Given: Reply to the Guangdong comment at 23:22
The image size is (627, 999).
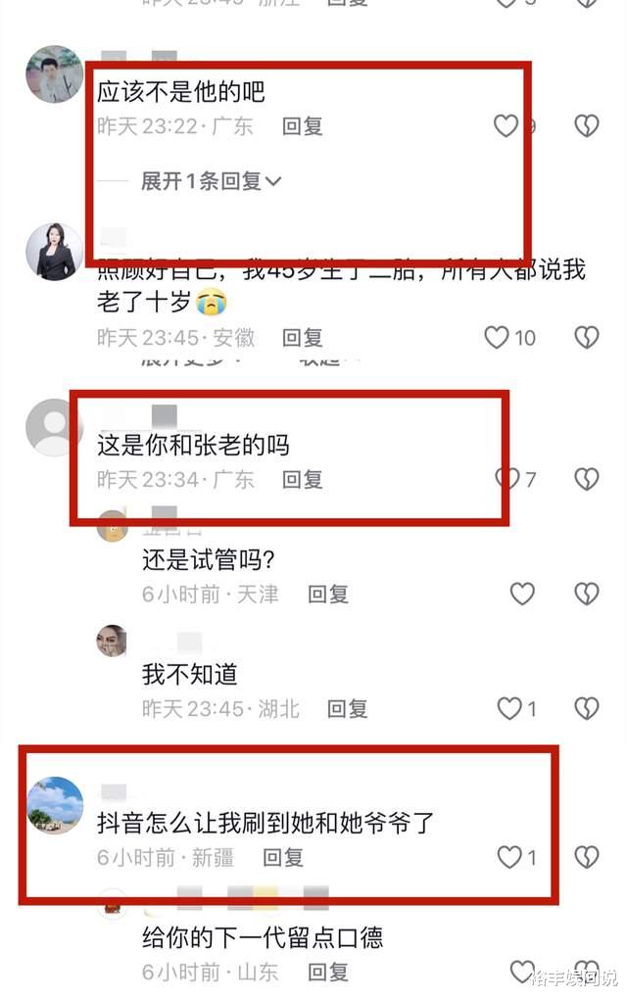Looking at the screenshot, I should click(303, 126).
